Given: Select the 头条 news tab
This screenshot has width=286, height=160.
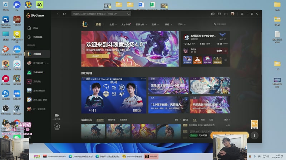Looking at the screenshot, I should (194, 120).
